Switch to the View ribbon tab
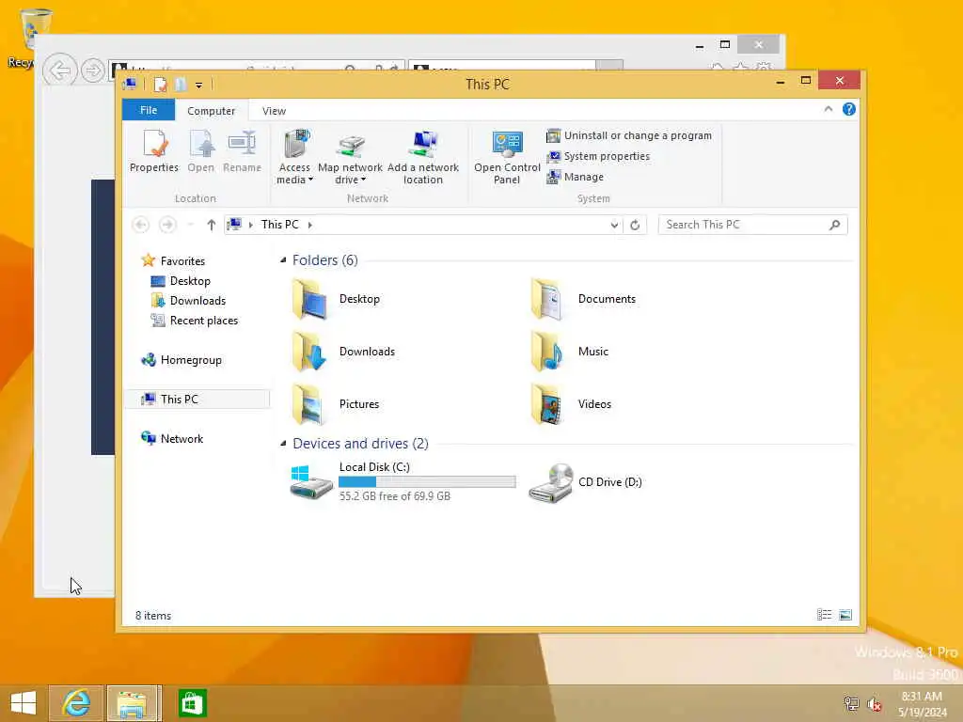This screenshot has width=963, height=722. pyautogui.click(x=274, y=111)
